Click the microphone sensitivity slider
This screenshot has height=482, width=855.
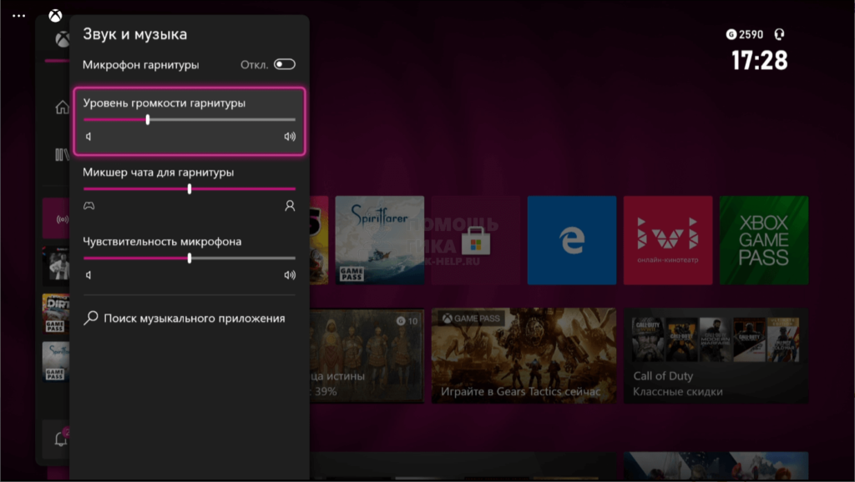(190, 259)
